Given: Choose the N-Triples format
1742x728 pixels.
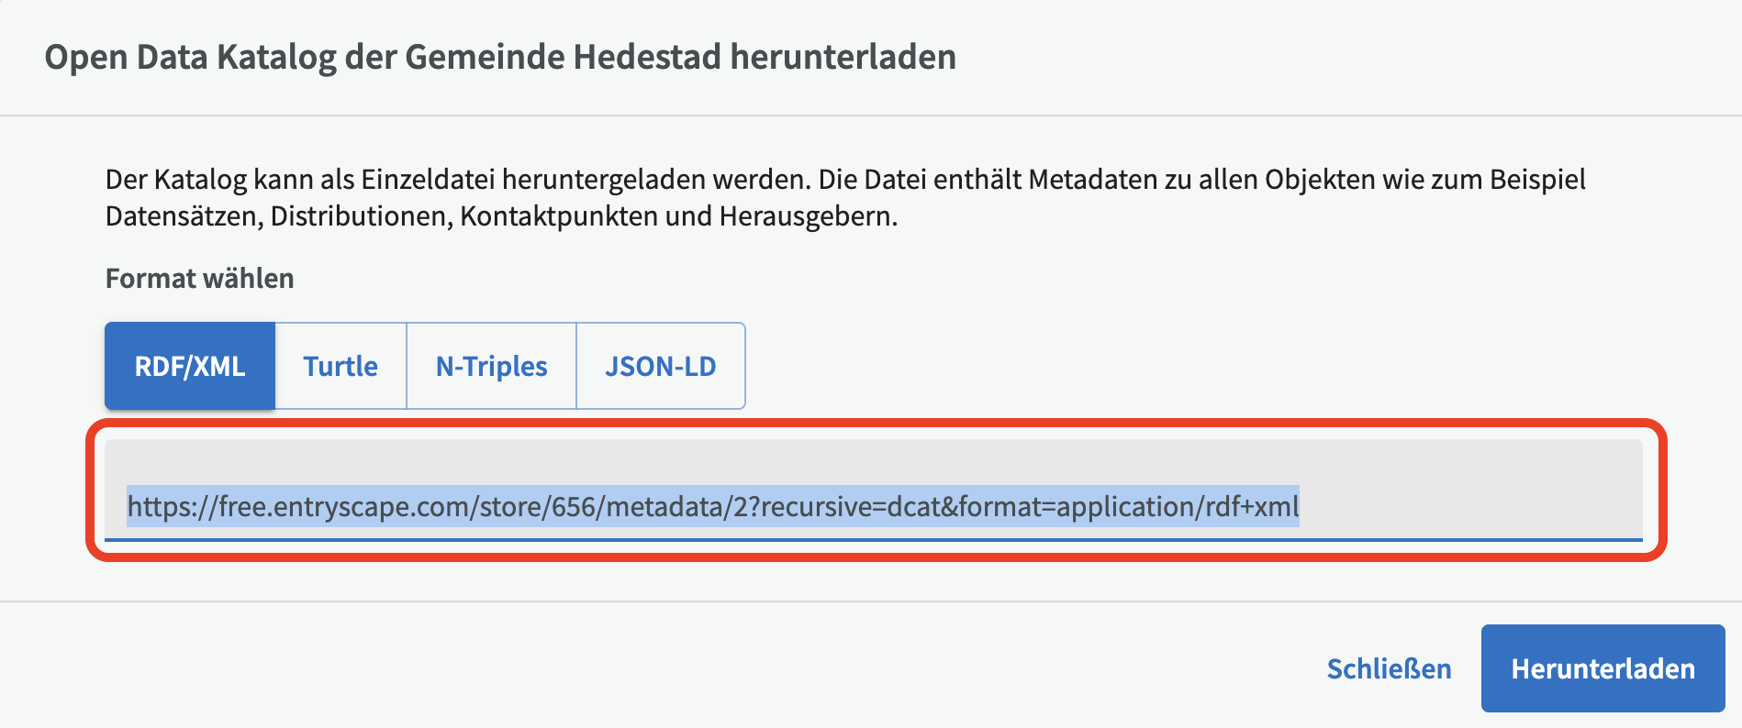Looking at the screenshot, I should pyautogui.click(x=491, y=366).
